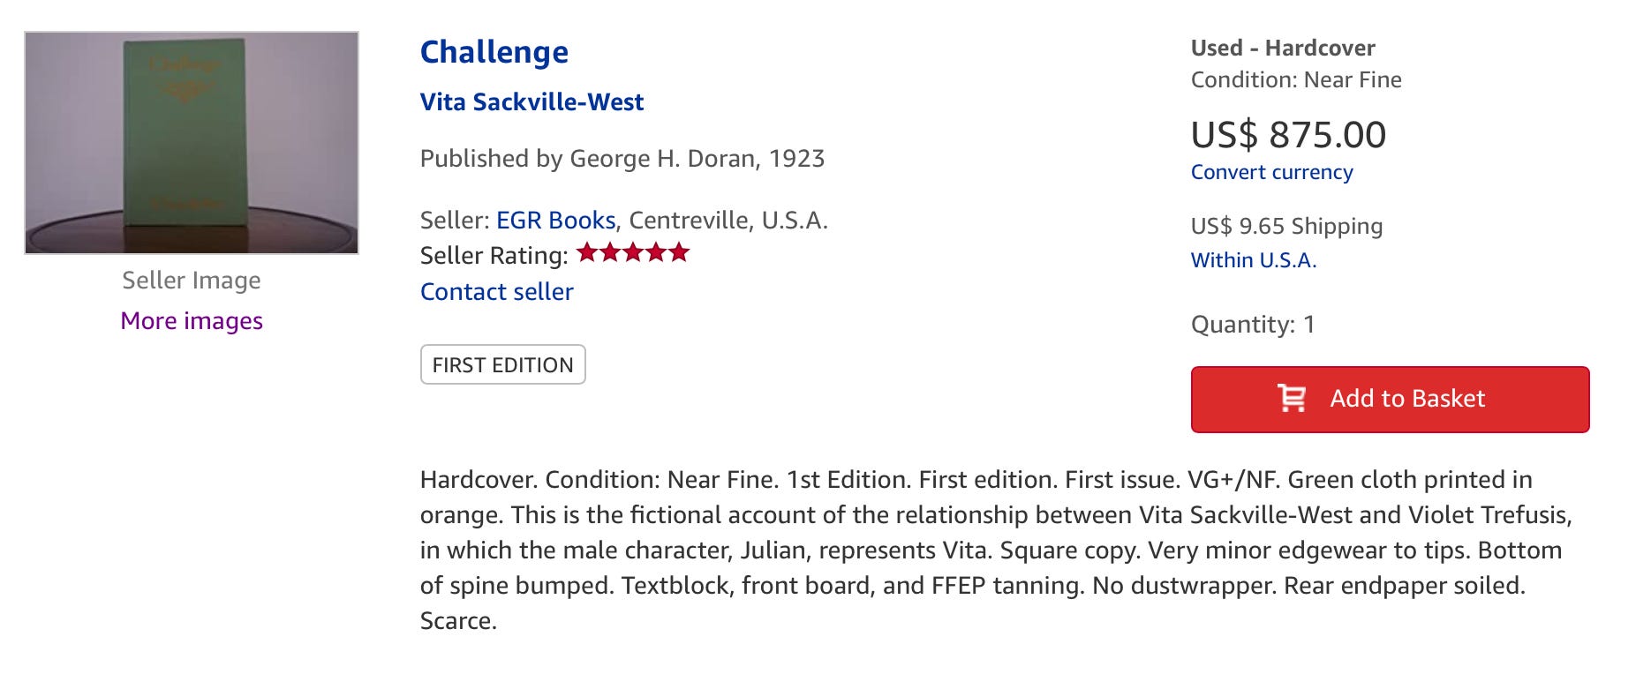Open the Vita Sackville-West author link
Viewport: 1651px width, 674px height.
point(531,102)
